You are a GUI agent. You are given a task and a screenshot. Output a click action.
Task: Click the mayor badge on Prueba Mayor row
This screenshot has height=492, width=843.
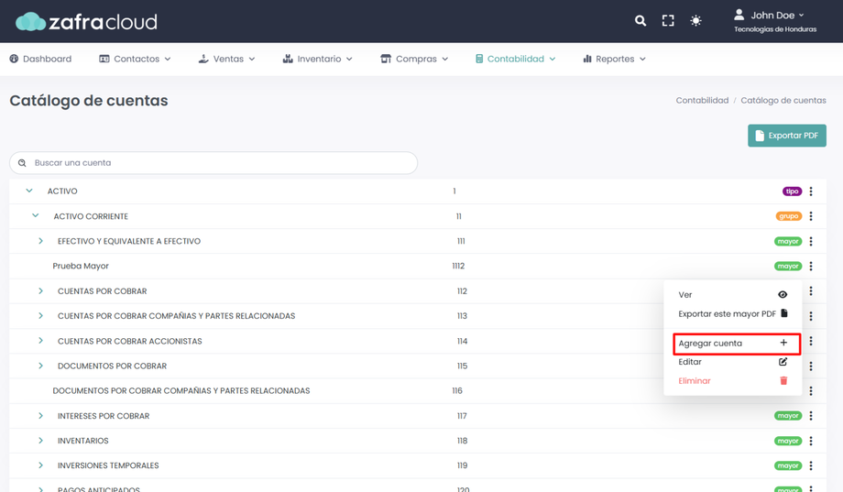(x=788, y=267)
